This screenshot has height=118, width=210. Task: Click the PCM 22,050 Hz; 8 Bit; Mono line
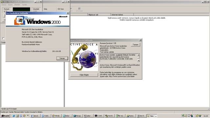click(32, 37)
